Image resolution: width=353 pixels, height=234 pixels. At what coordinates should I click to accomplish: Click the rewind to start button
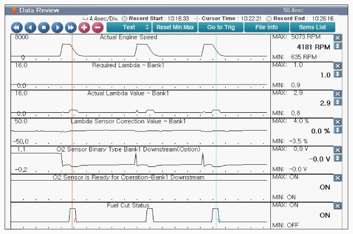(17, 27)
